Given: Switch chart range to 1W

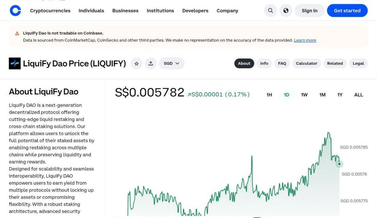Looking at the screenshot, I should 304,95.
